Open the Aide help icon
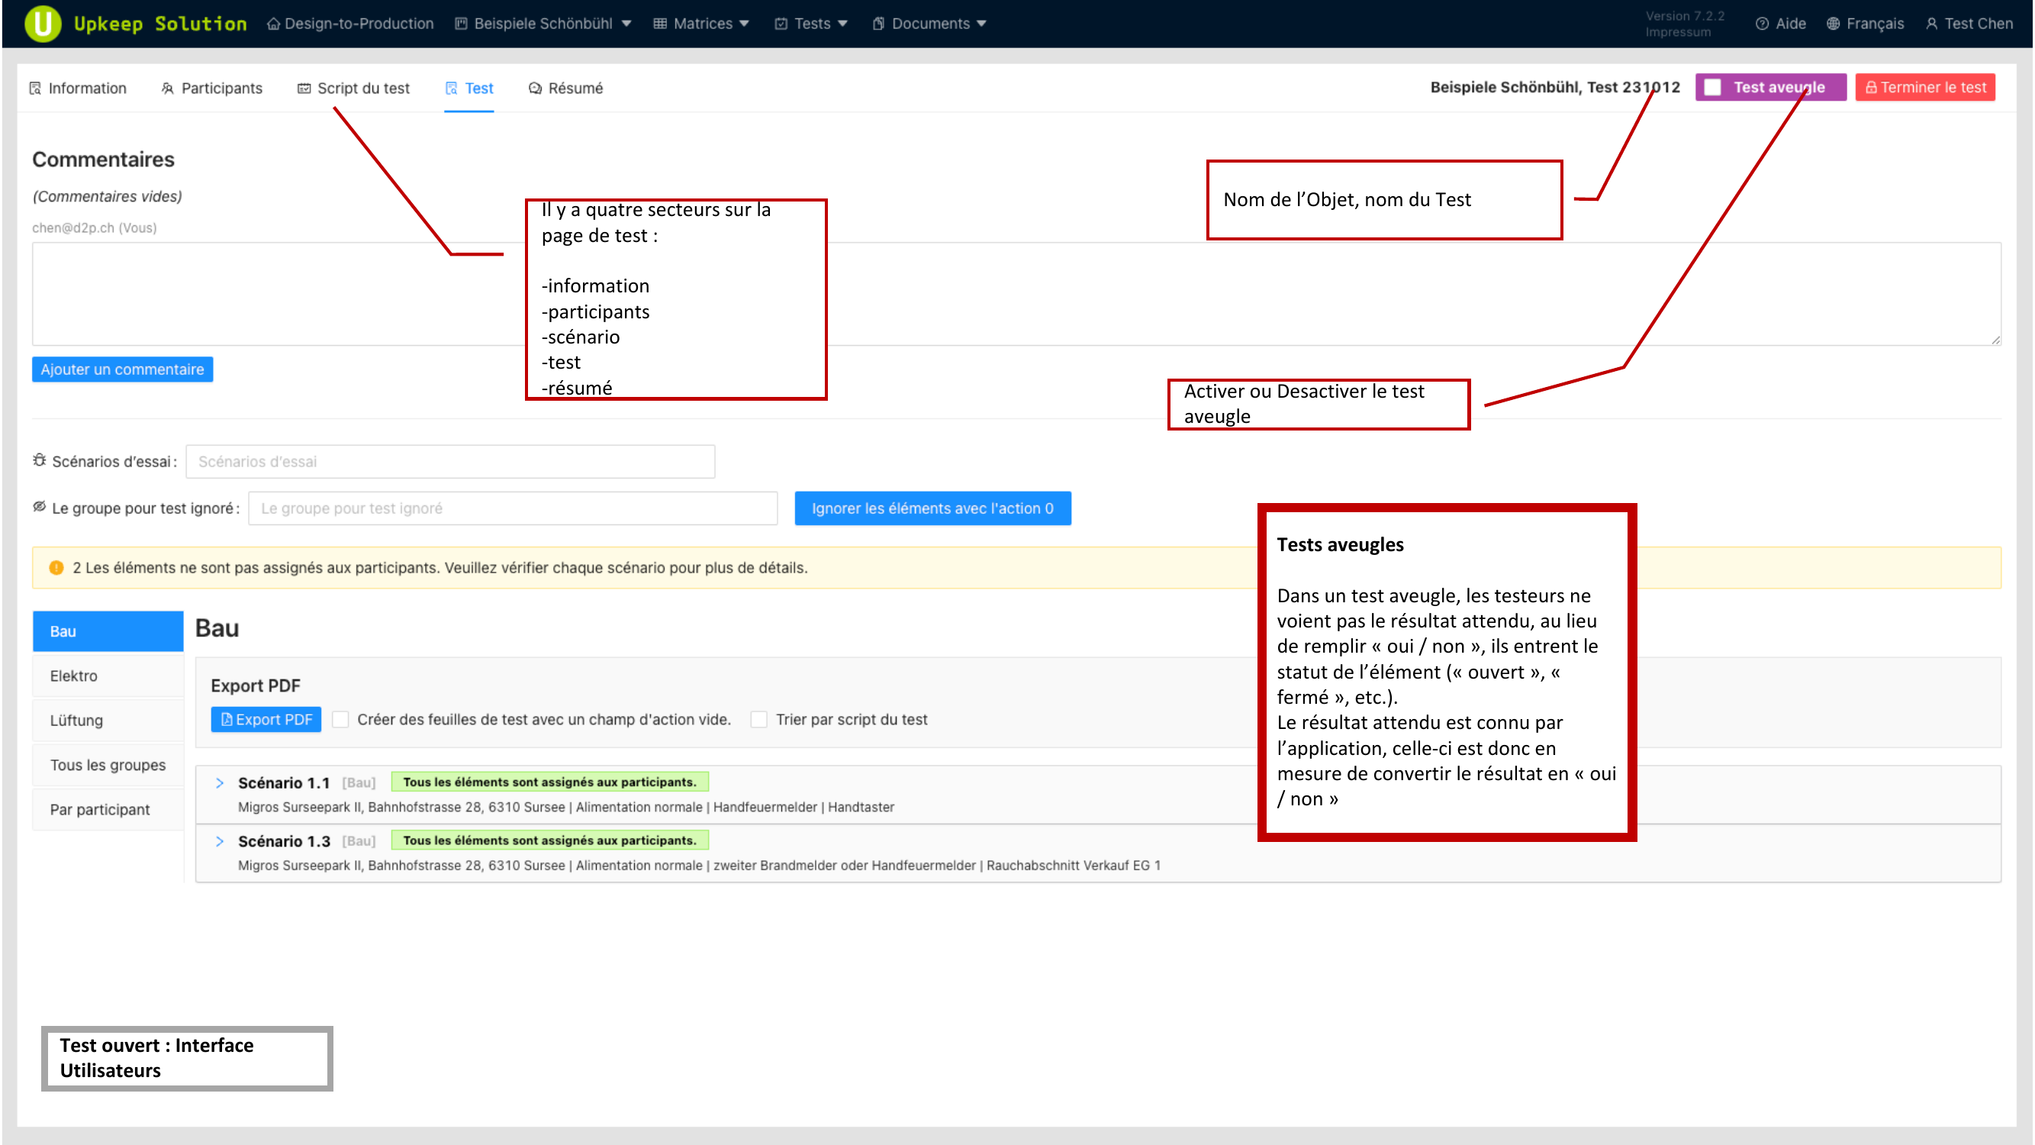2035x1145 pixels. [1763, 23]
